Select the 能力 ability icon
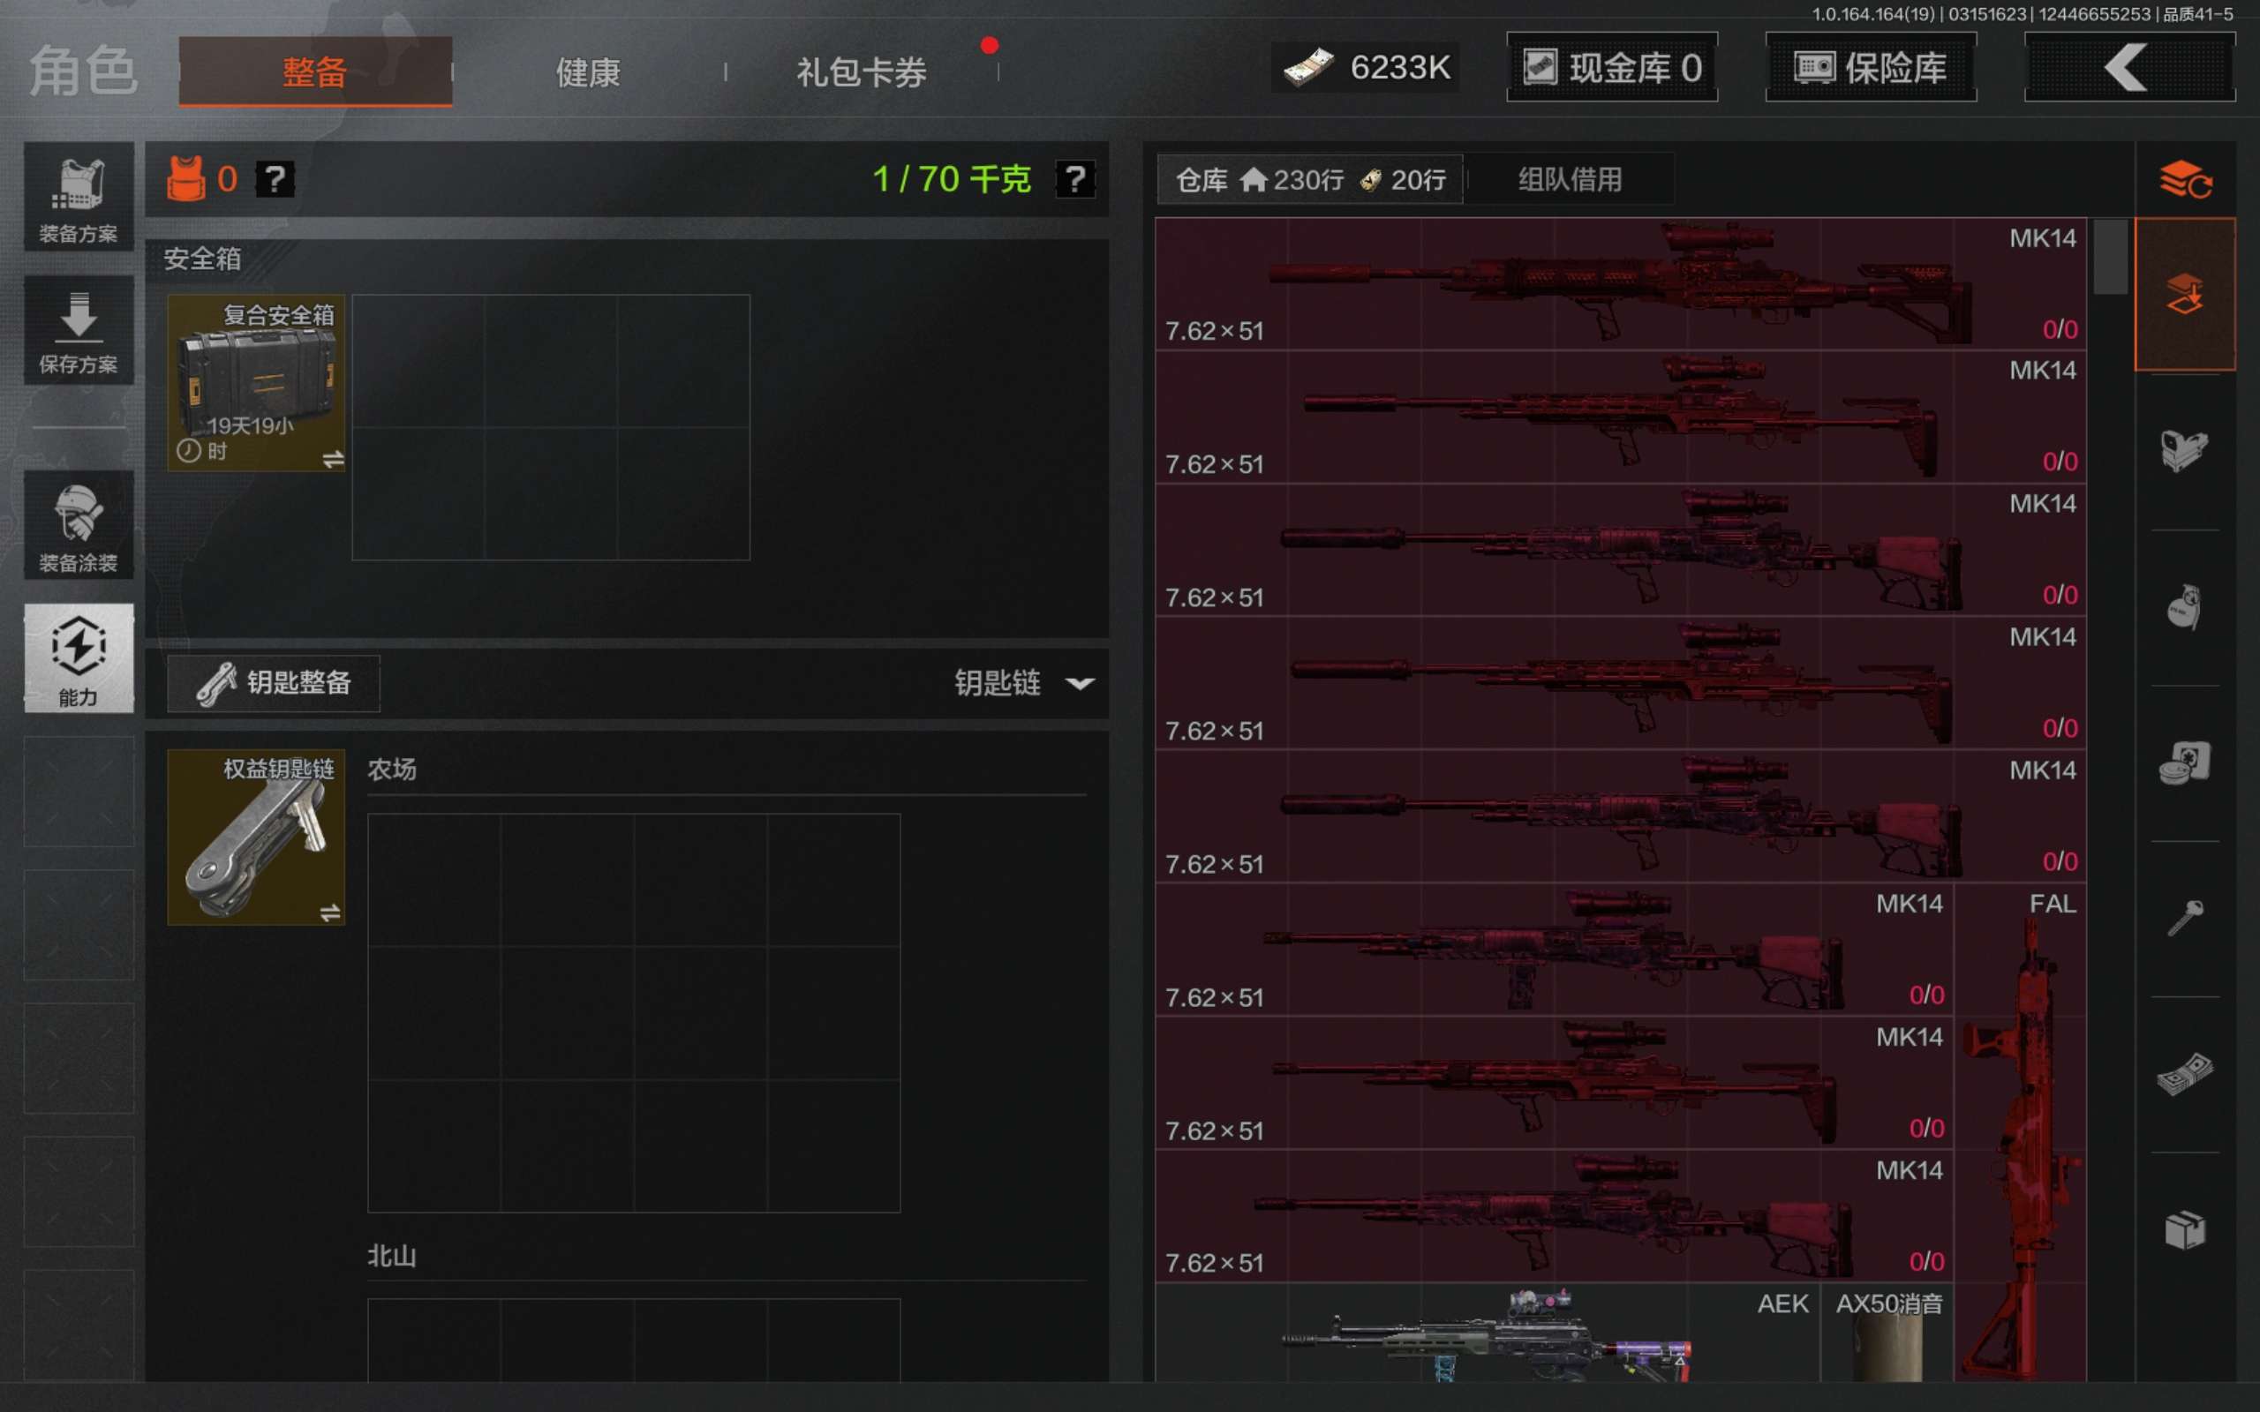Viewport: 2260px width, 1412px height. tap(79, 657)
